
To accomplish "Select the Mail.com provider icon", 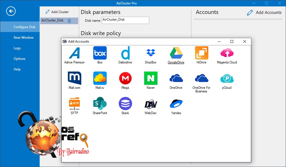I will tap(74, 78).
